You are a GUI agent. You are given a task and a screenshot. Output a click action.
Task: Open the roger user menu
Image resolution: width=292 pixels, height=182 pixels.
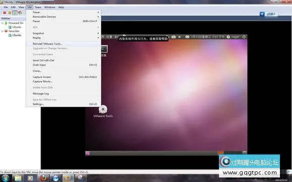(x=233, y=37)
